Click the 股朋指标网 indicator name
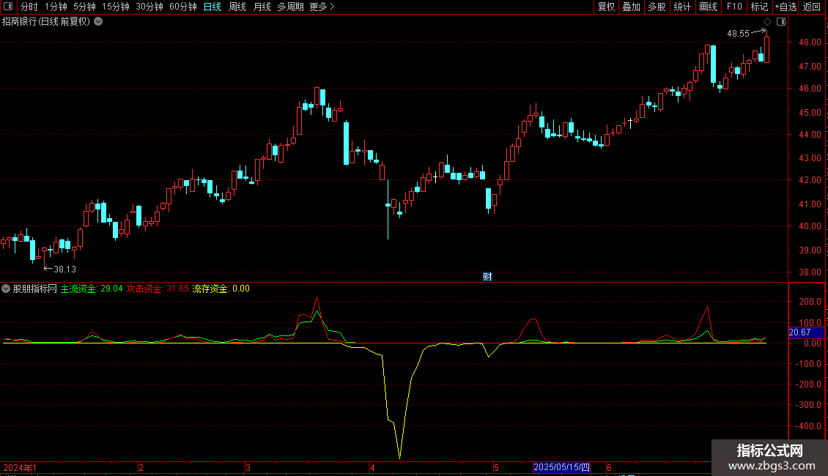 coord(35,289)
